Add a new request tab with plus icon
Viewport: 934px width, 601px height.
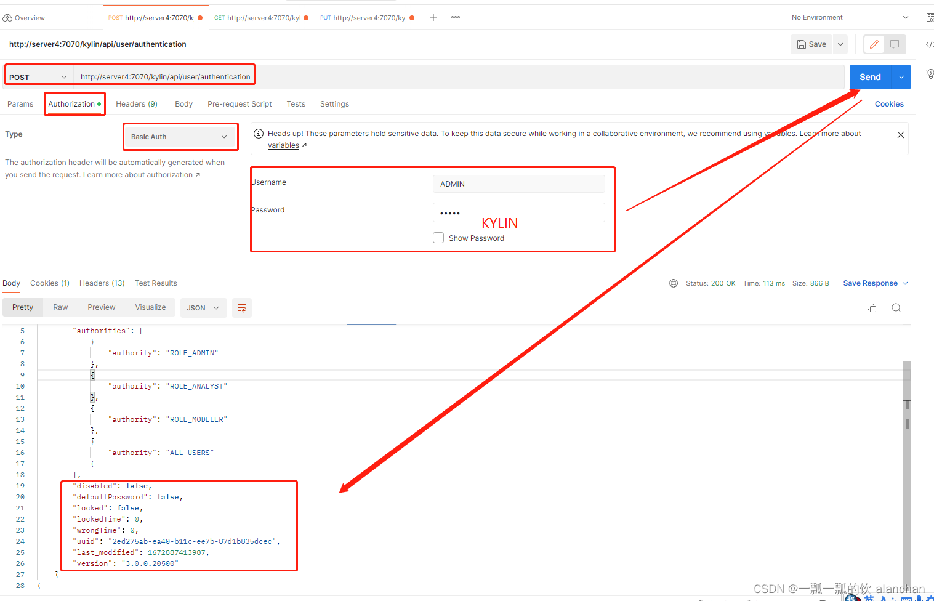pos(433,17)
